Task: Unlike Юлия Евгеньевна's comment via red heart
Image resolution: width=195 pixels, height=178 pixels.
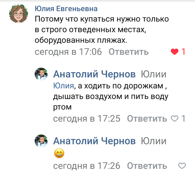Action: click(x=175, y=52)
